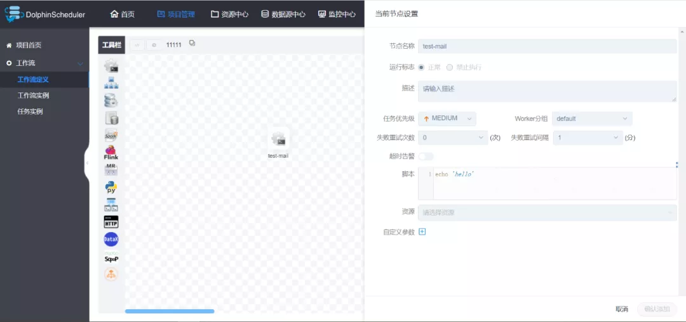Screen dimensions: 686x322
Task: Go to 首页 home tab
Action: pos(123,14)
